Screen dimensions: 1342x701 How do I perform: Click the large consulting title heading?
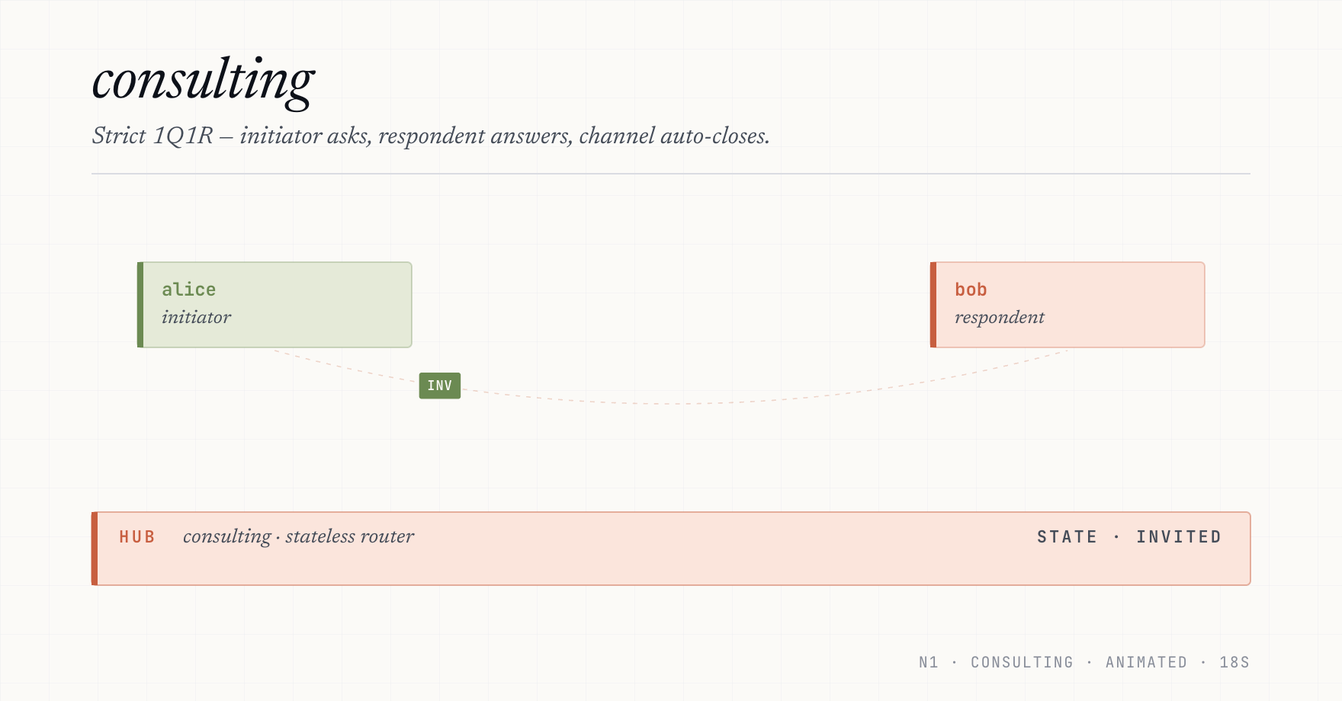point(203,81)
